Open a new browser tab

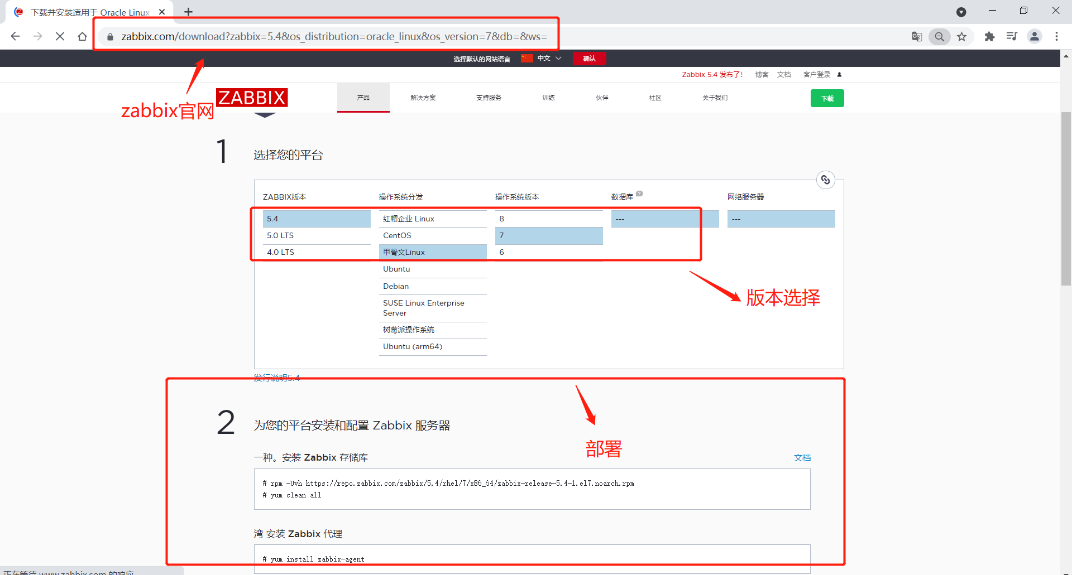click(x=188, y=12)
